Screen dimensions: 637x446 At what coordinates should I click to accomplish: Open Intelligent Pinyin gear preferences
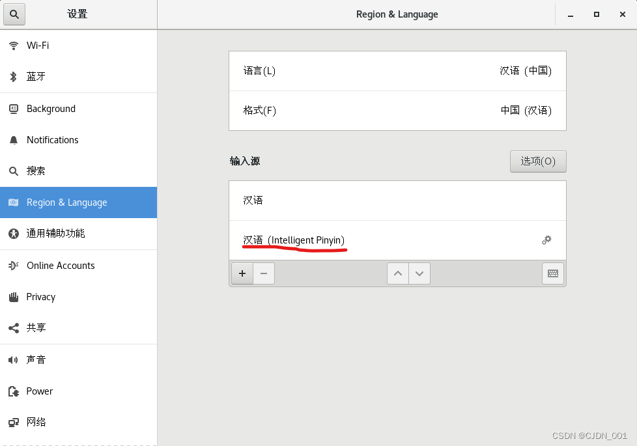pos(546,240)
